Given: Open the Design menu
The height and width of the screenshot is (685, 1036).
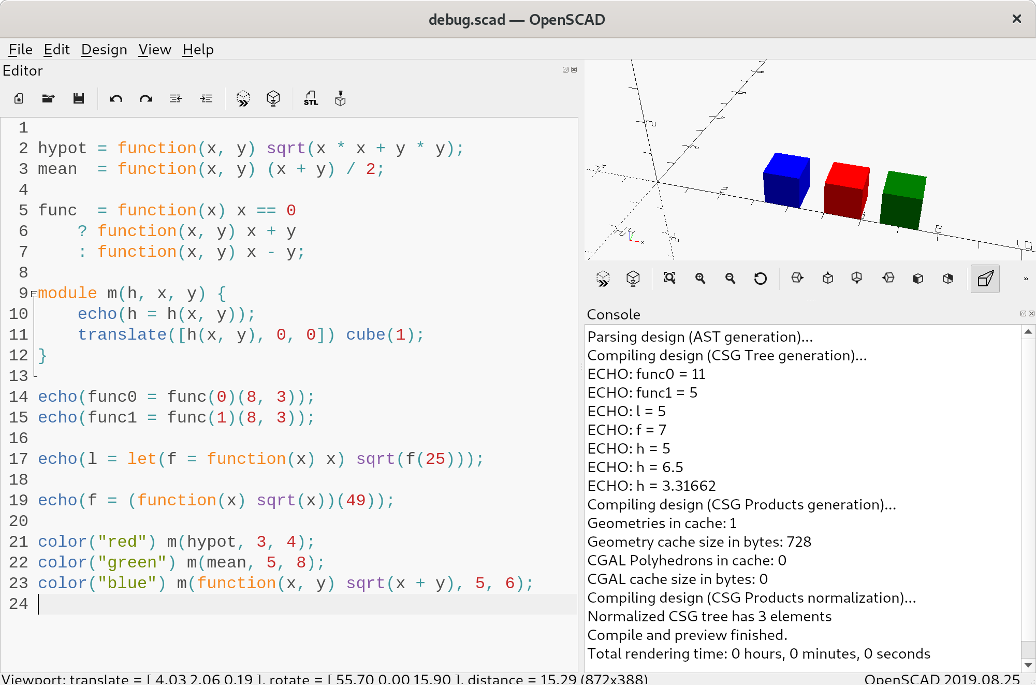Looking at the screenshot, I should coord(104,50).
